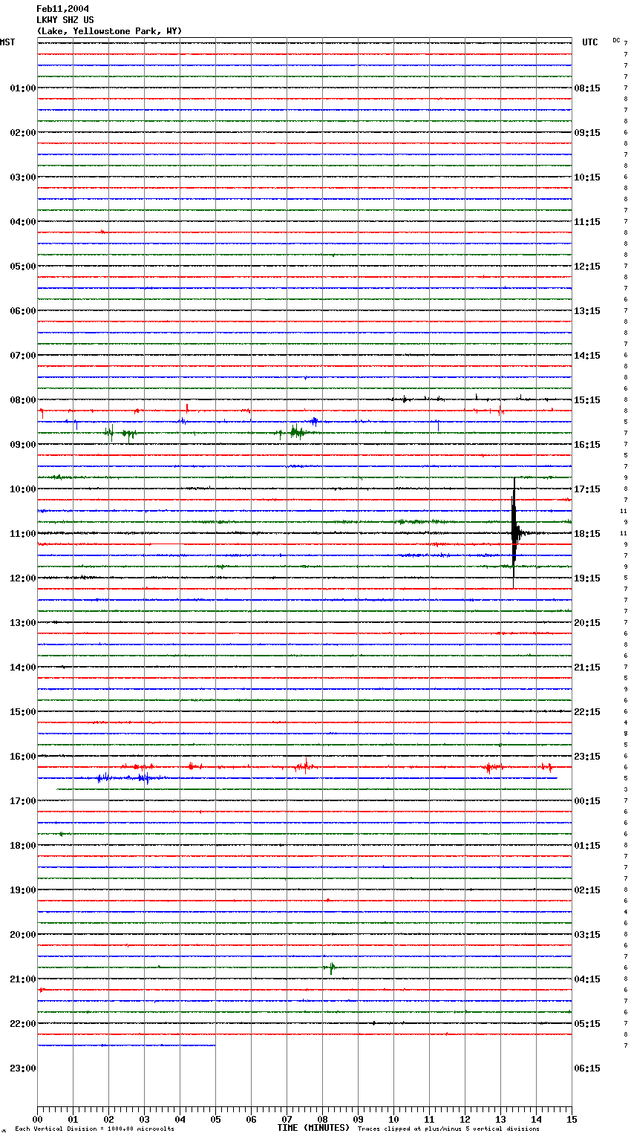Select the 04:00 MST time label

pyautogui.click(x=22, y=222)
